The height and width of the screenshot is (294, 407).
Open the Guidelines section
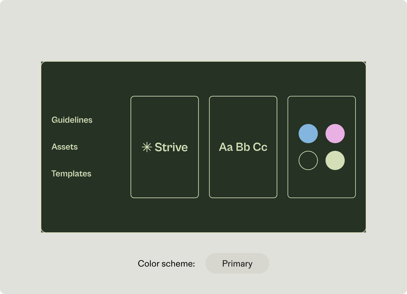72,120
